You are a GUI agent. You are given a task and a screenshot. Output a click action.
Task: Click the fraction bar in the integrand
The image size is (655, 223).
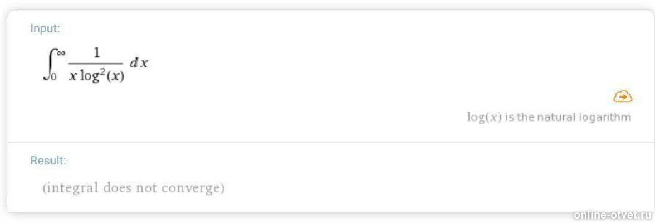click(x=96, y=64)
